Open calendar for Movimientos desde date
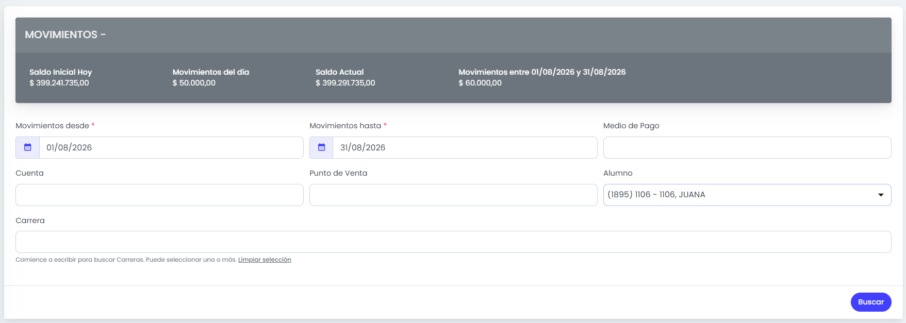Viewport: 906px width, 323px height. (28, 147)
